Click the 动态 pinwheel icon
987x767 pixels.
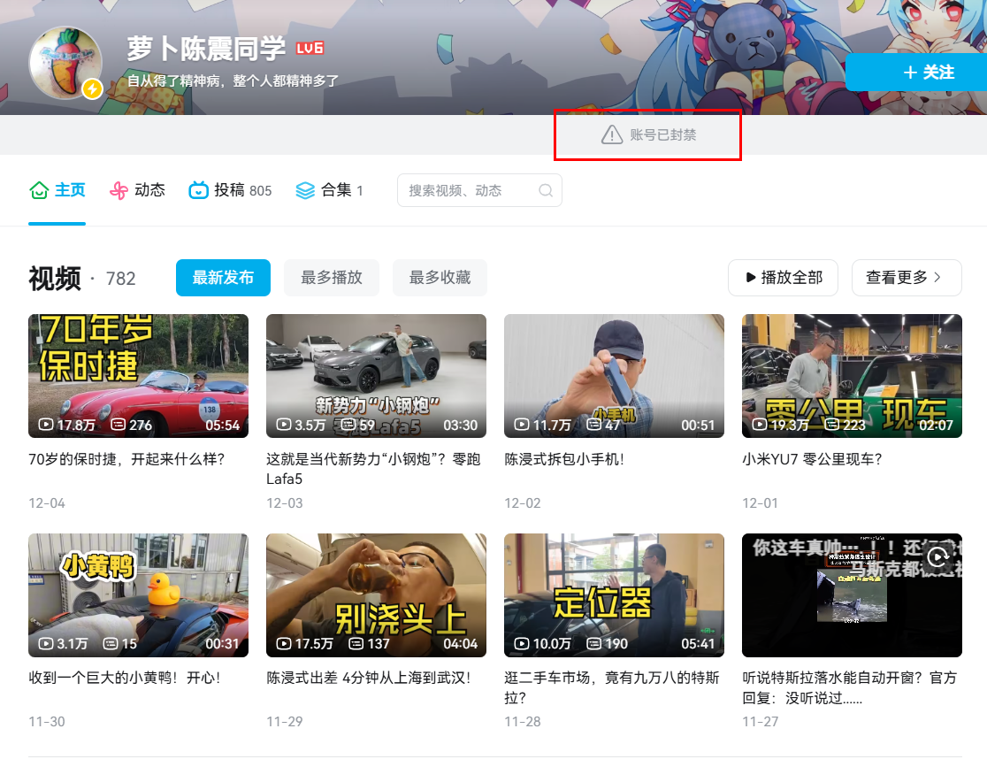click(x=119, y=190)
